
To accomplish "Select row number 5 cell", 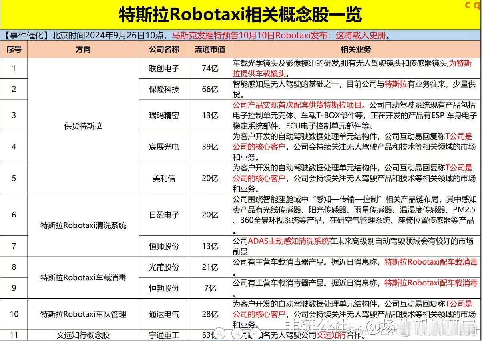I will [14, 178].
